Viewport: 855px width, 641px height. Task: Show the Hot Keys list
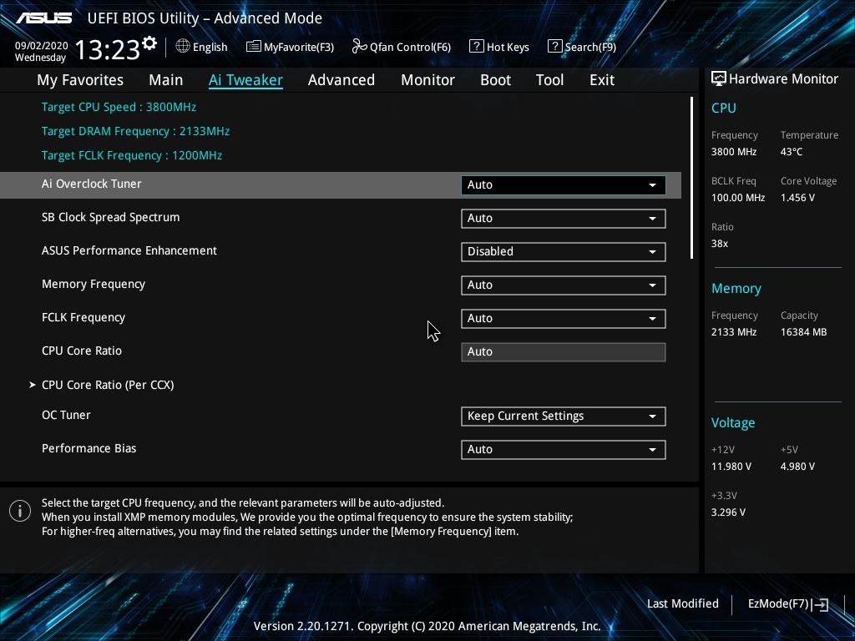(x=508, y=47)
